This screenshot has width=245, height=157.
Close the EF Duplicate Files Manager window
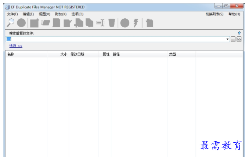click(x=237, y=6)
